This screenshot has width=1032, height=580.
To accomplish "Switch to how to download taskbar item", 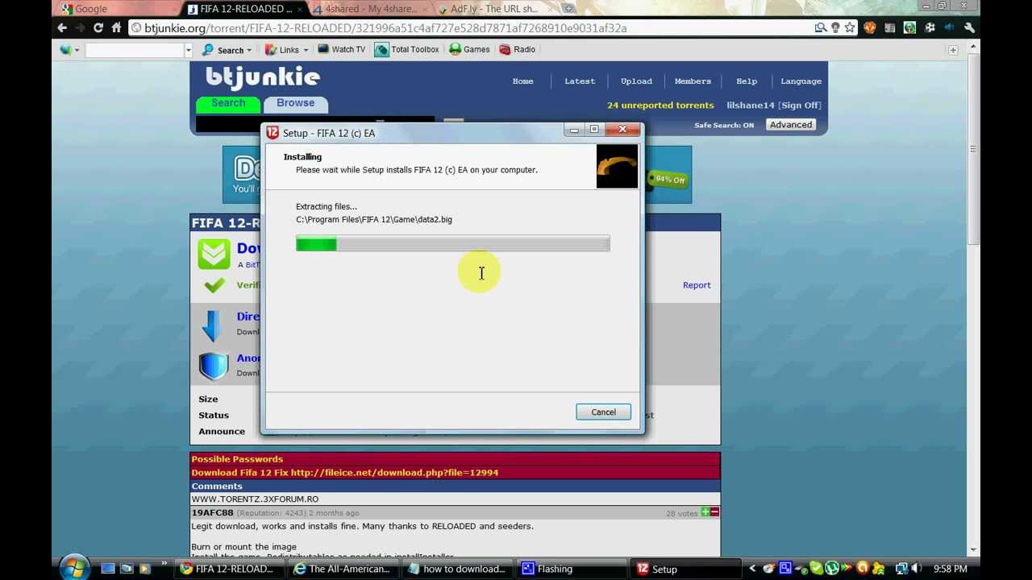I will pyautogui.click(x=458, y=569).
